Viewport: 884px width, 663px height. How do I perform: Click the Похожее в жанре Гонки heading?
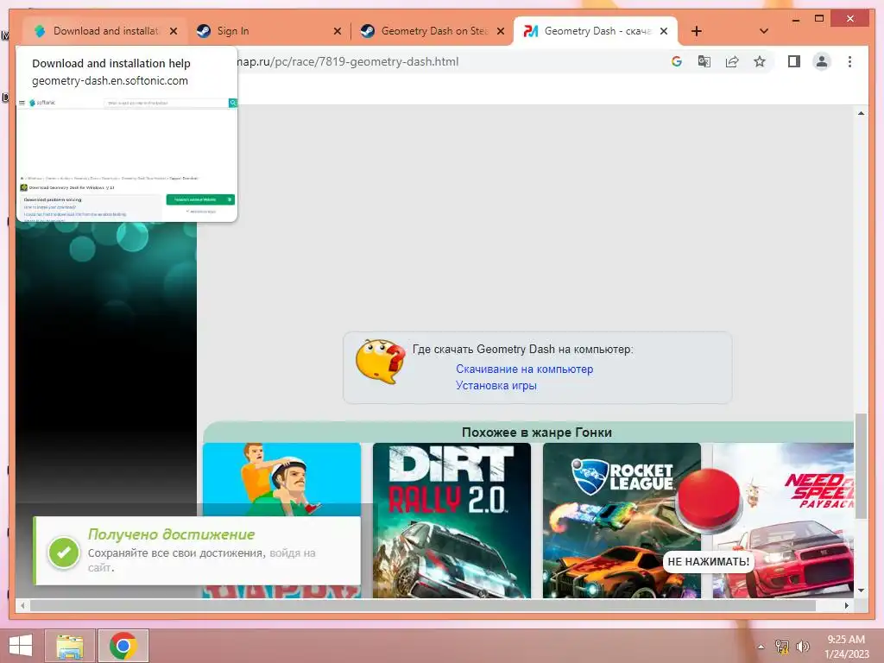point(537,433)
